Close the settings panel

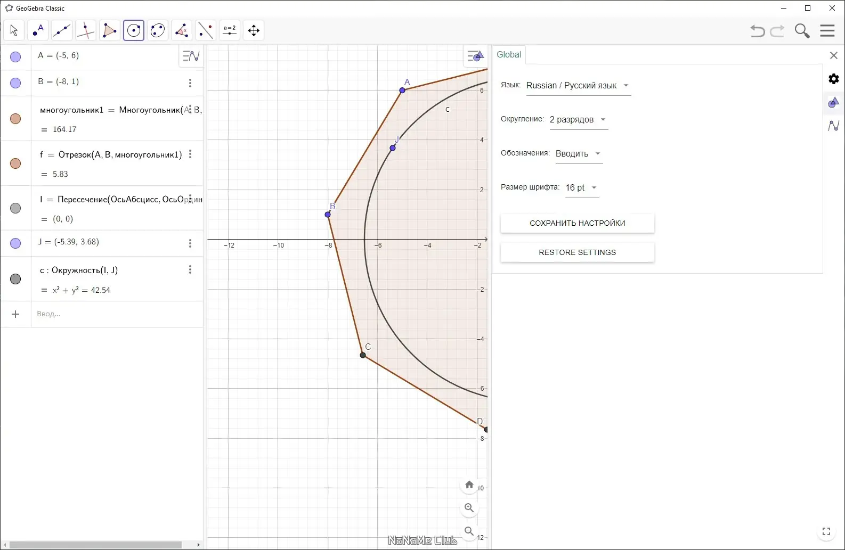[834, 55]
